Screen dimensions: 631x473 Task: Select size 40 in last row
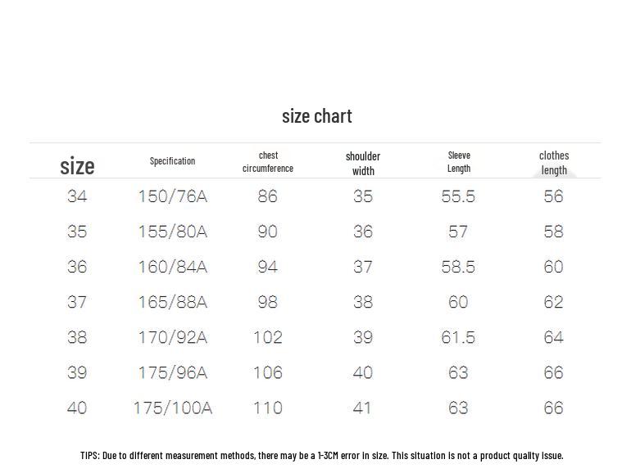[77, 408]
